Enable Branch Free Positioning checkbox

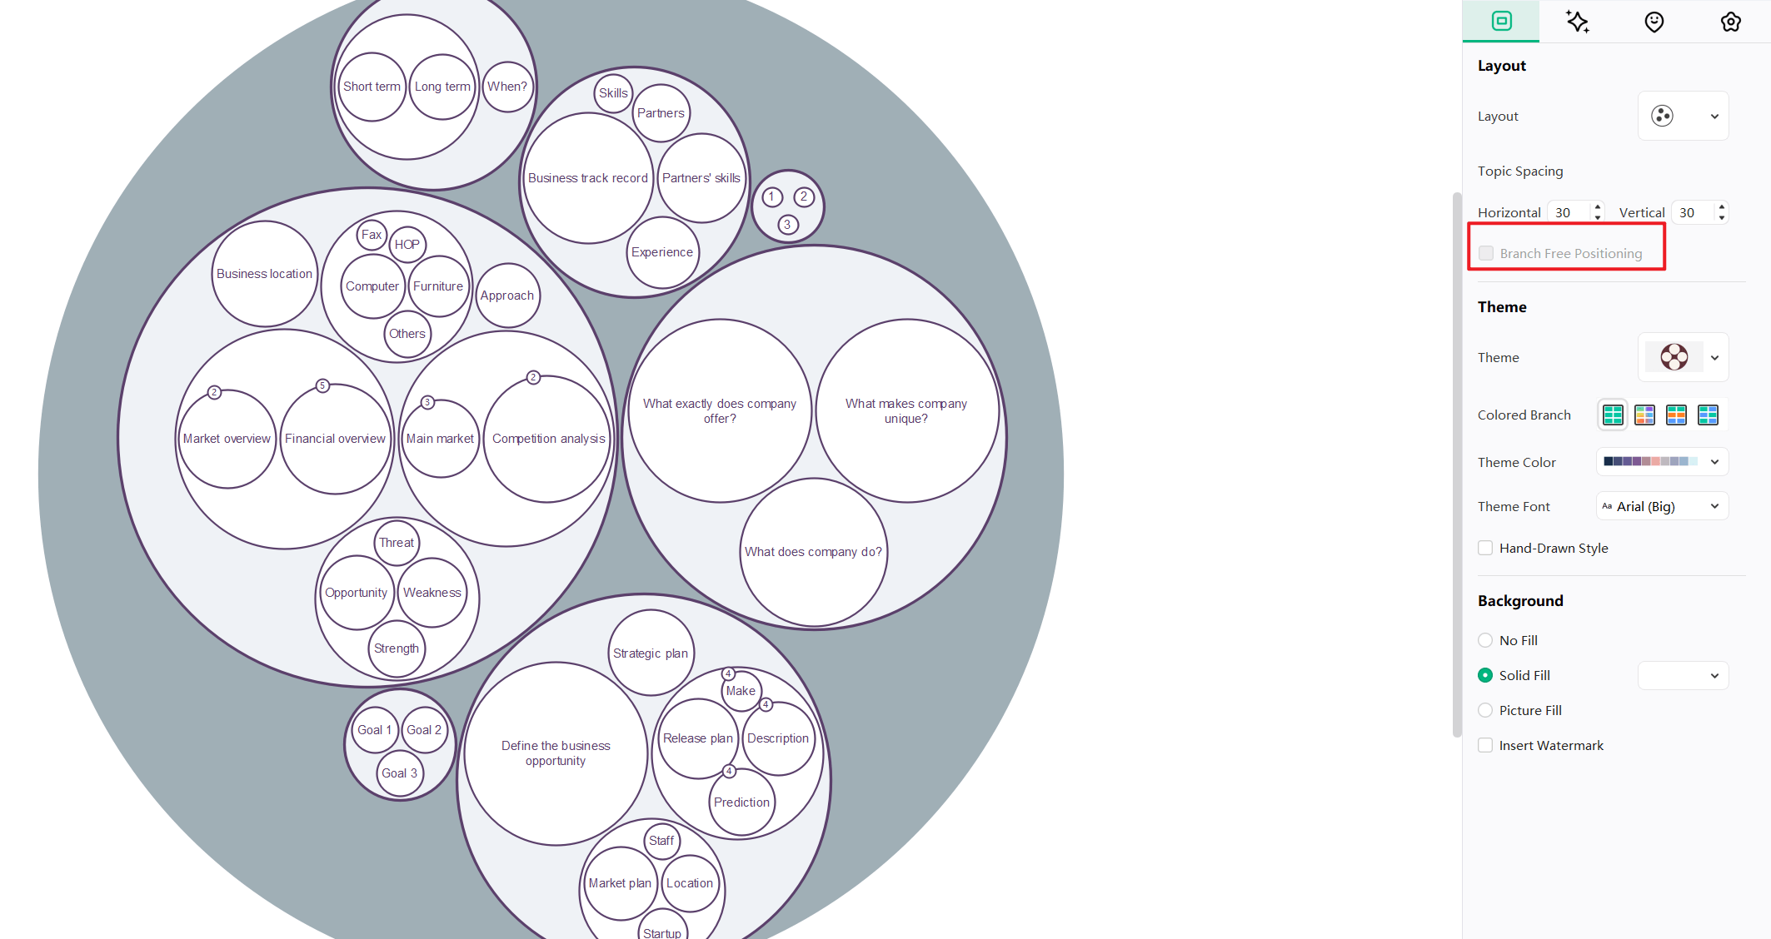[x=1485, y=253]
